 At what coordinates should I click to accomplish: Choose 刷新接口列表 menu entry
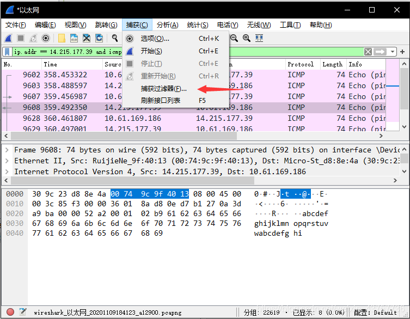point(176,101)
